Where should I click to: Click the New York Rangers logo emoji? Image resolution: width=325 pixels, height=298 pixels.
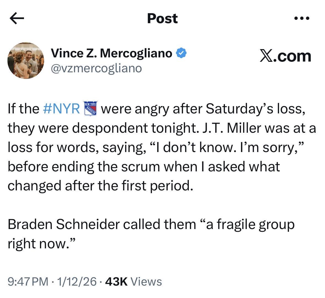click(x=90, y=108)
